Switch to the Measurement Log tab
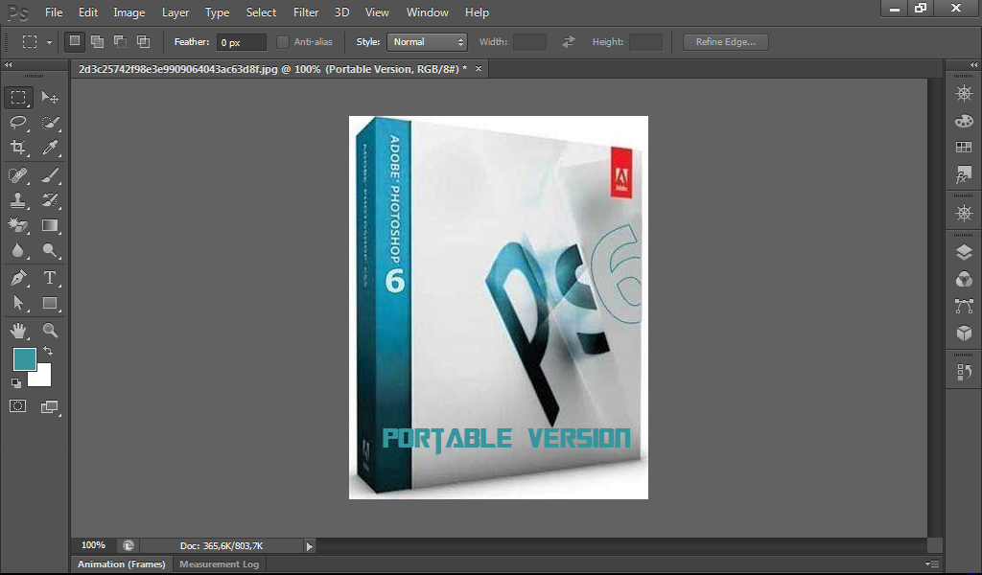Image resolution: width=982 pixels, height=575 pixels. pos(220,563)
